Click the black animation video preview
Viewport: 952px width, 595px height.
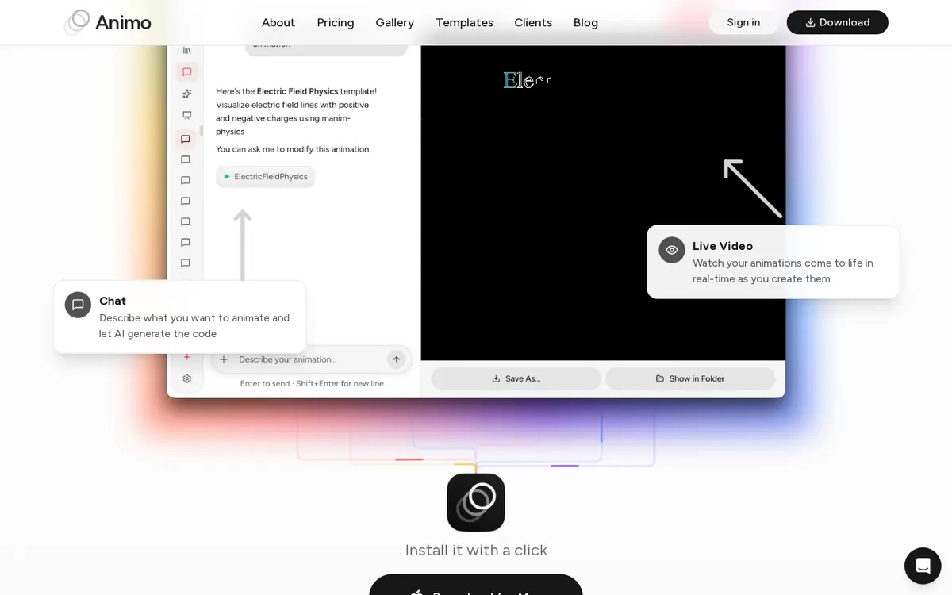tap(603, 202)
